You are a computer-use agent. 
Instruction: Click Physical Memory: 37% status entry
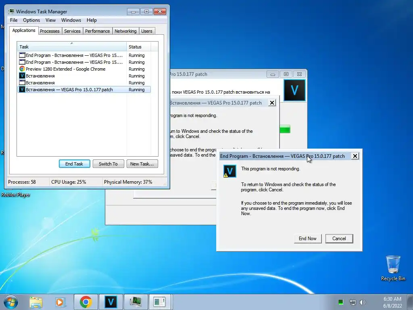128,182
